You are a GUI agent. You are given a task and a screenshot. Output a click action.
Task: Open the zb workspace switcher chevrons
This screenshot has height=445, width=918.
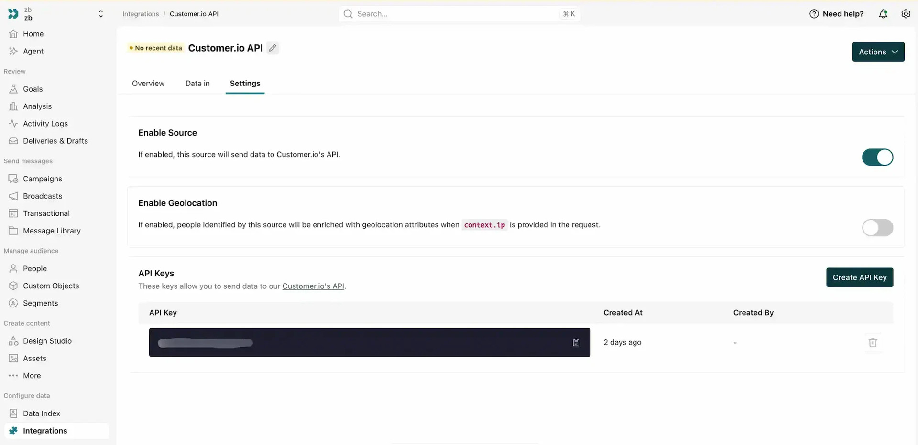pyautogui.click(x=100, y=14)
